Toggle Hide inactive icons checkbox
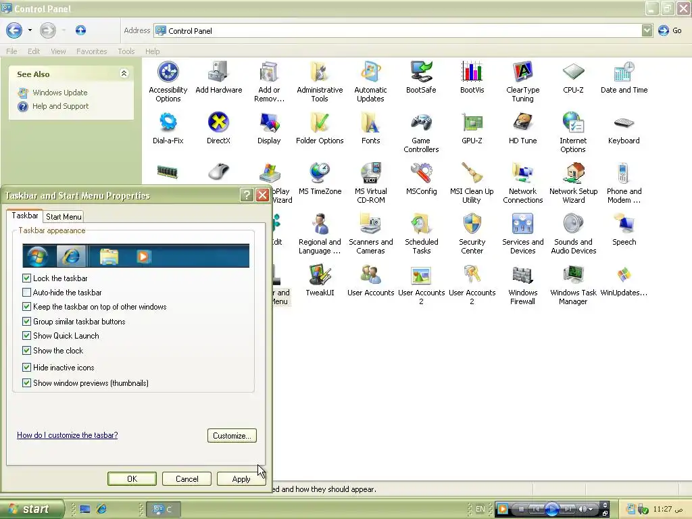 [x=26, y=367]
